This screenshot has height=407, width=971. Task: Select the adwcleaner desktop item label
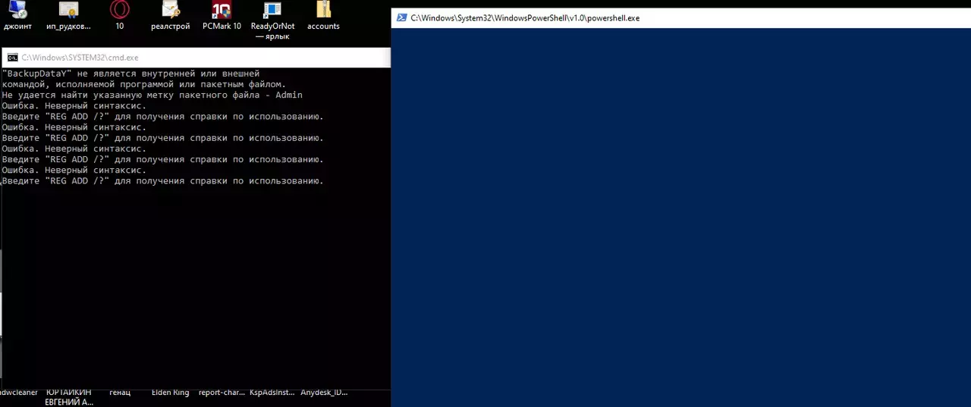pyautogui.click(x=18, y=393)
